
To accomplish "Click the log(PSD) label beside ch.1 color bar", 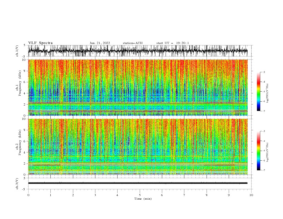I will 267,93.
